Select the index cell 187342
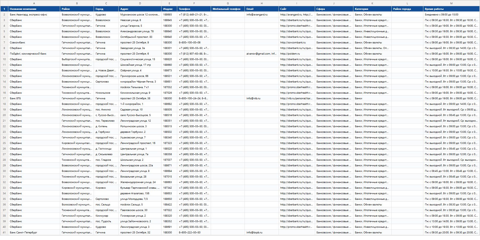The width and height of the screenshot is (480, 240). coord(169,188)
